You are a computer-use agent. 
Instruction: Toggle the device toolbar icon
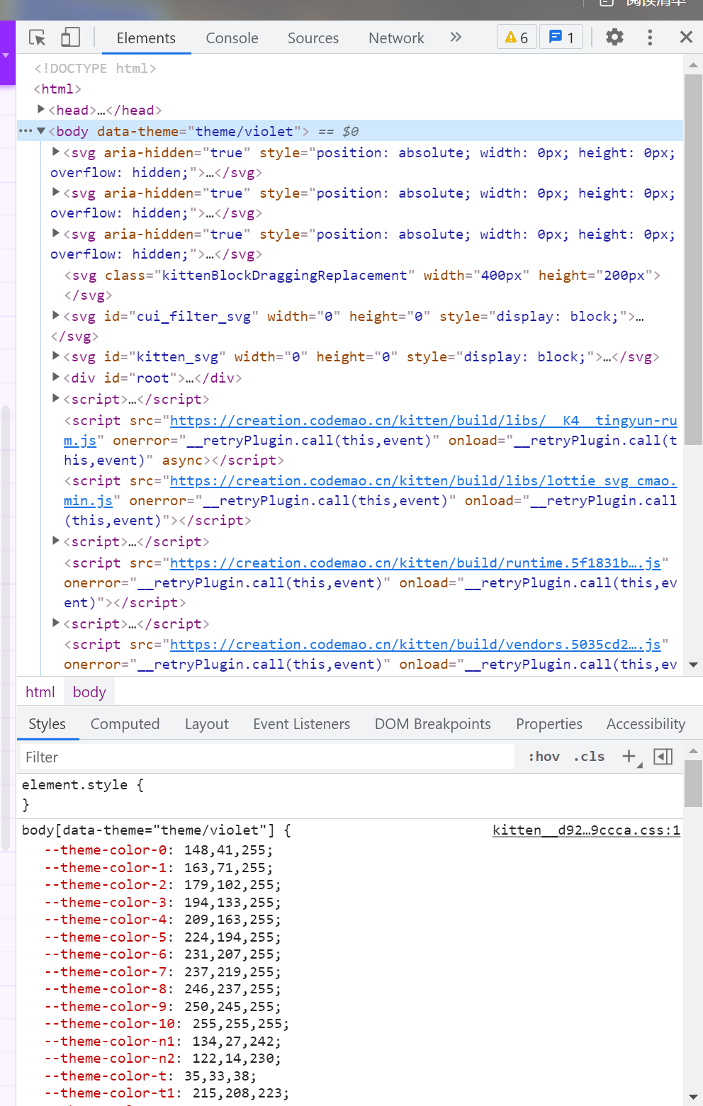click(x=70, y=38)
